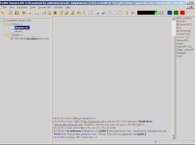The height and width of the screenshot is (145, 195).
Task: Collapse the QuakeNet Gamers`IRC server node
Action: pyautogui.click(x=0, y=21)
